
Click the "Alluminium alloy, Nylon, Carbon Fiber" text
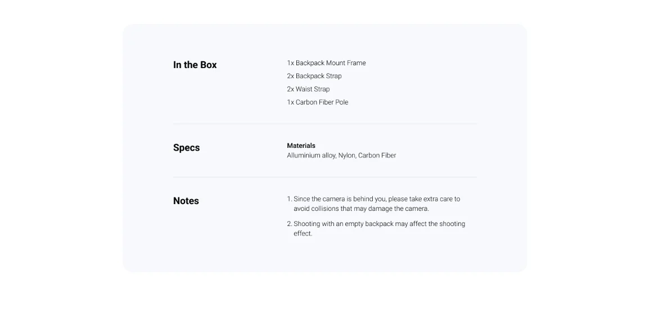(342, 155)
